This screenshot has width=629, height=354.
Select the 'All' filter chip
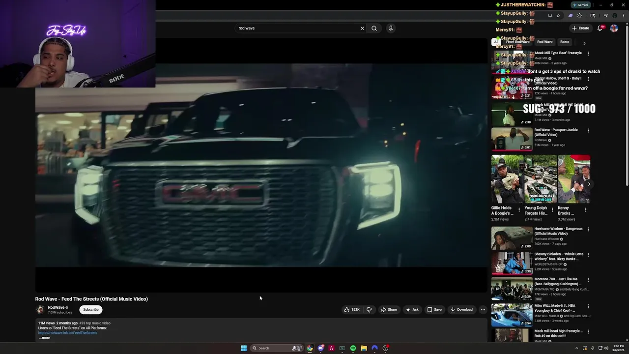point(496,42)
